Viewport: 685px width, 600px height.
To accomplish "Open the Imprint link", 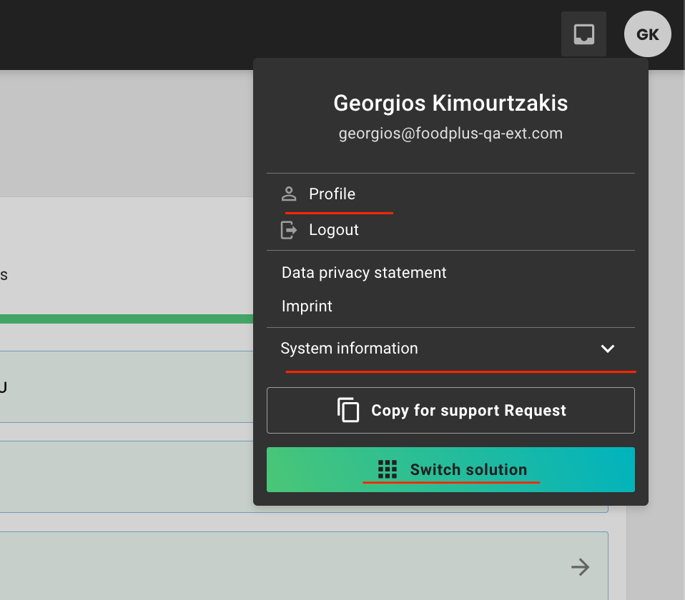I will 307,306.
